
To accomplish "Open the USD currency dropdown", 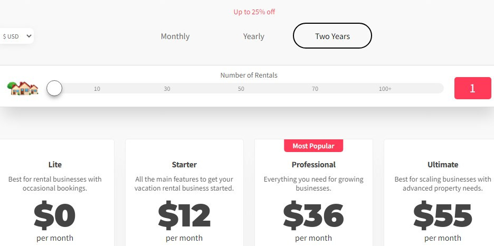I will (17, 36).
